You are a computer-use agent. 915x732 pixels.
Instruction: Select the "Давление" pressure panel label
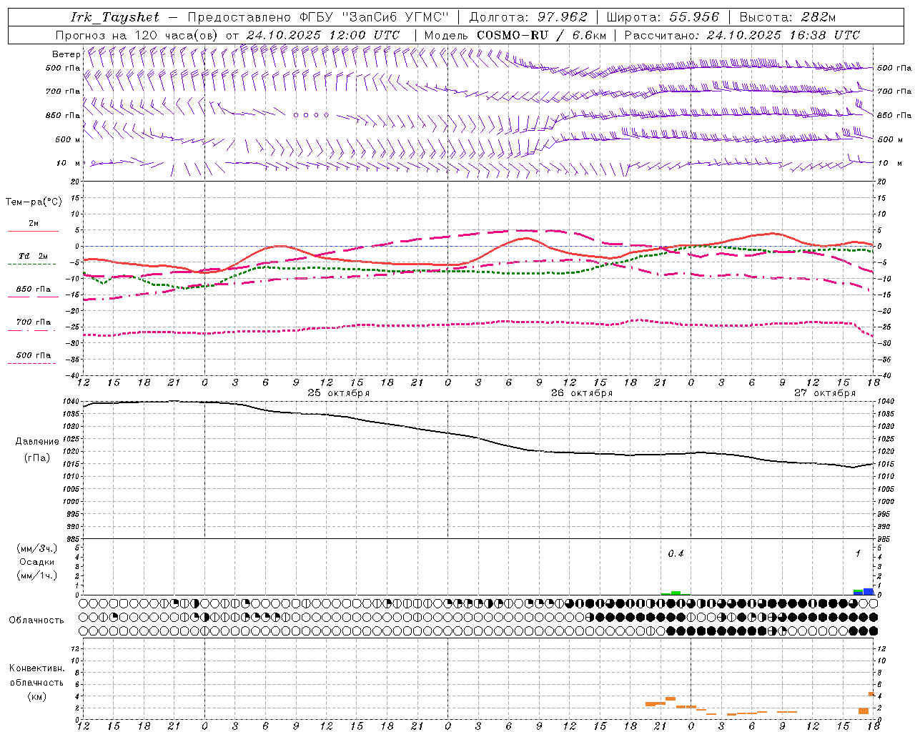coord(37,442)
